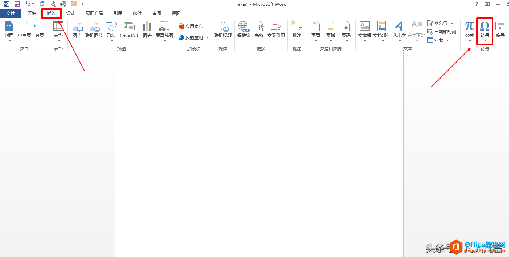Open the 页面布局 Page Layout tab
509x257 pixels.
click(x=94, y=13)
